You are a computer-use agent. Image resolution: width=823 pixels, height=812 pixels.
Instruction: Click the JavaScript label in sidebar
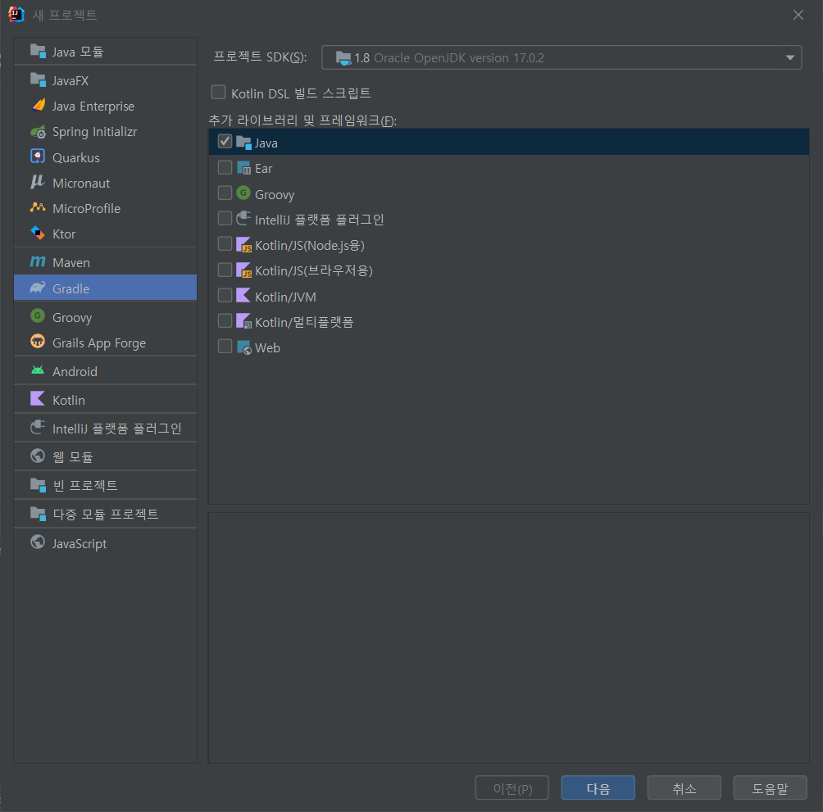point(80,543)
